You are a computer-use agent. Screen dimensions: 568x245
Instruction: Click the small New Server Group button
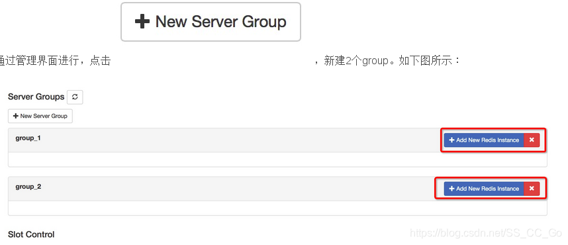(x=40, y=116)
